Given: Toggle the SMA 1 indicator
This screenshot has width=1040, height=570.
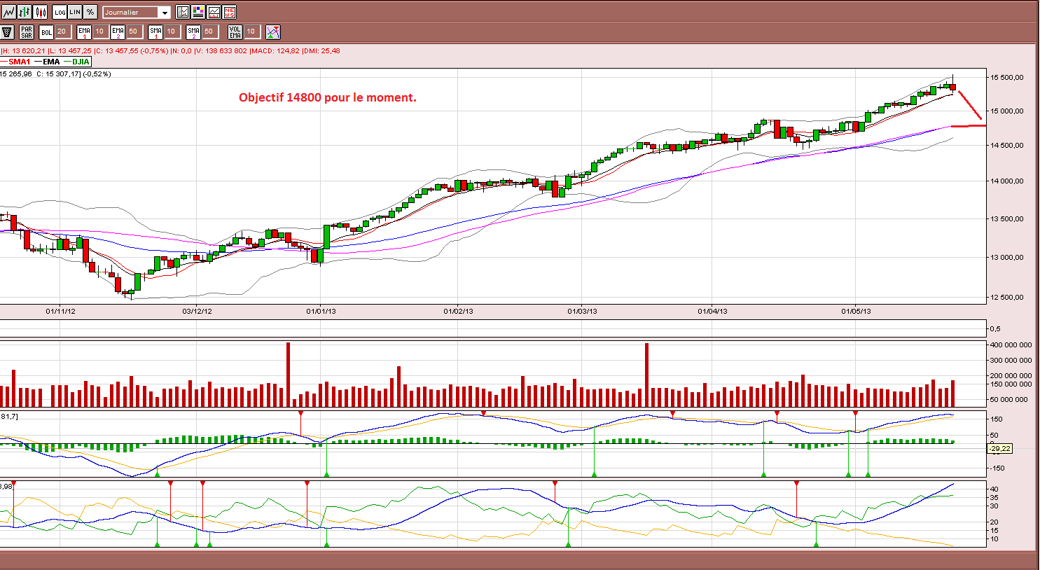Looking at the screenshot, I should tap(155, 32).
